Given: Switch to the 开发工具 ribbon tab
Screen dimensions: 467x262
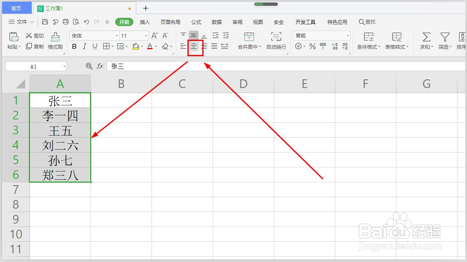Looking at the screenshot, I should click(x=305, y=22).
